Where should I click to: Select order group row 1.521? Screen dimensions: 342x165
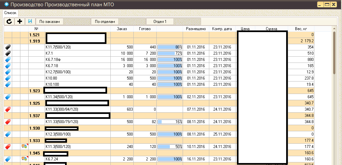point(159,35)
